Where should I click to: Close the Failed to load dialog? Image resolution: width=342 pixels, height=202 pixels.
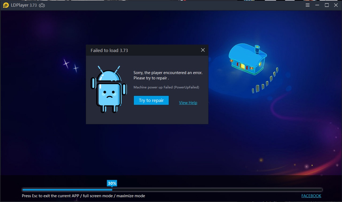pos(203,50)
